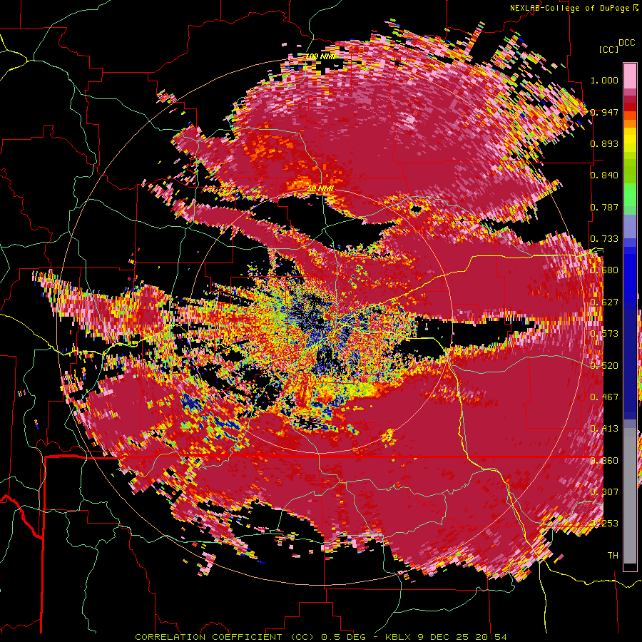Click the Correlation Coefficient KBLX caption

point(321,637)
